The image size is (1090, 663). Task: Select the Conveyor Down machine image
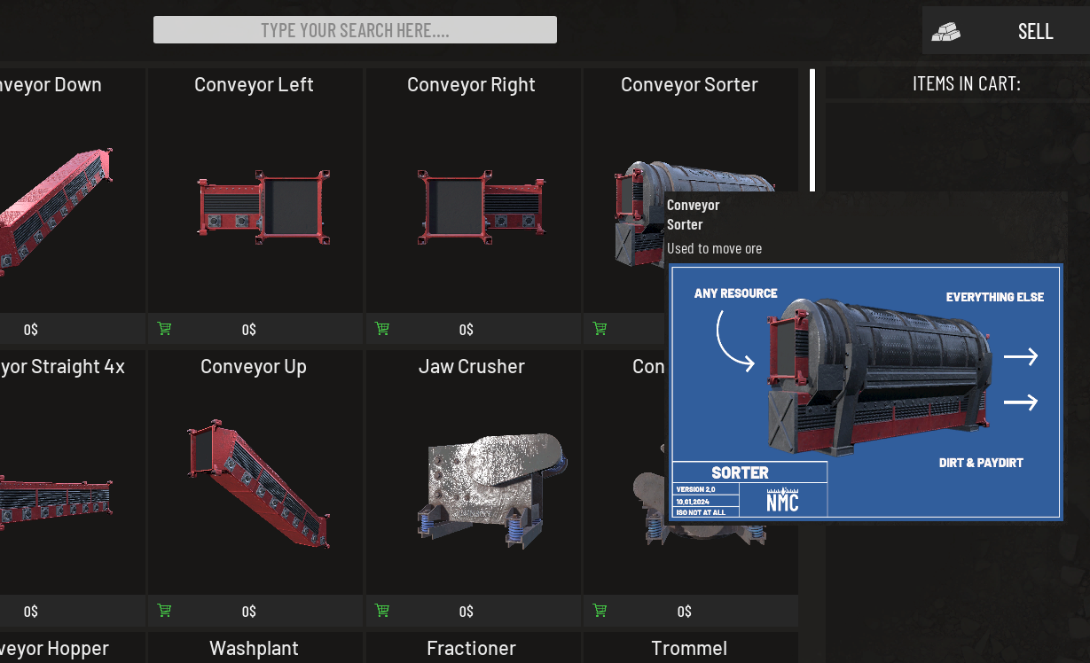coord(57,213)
